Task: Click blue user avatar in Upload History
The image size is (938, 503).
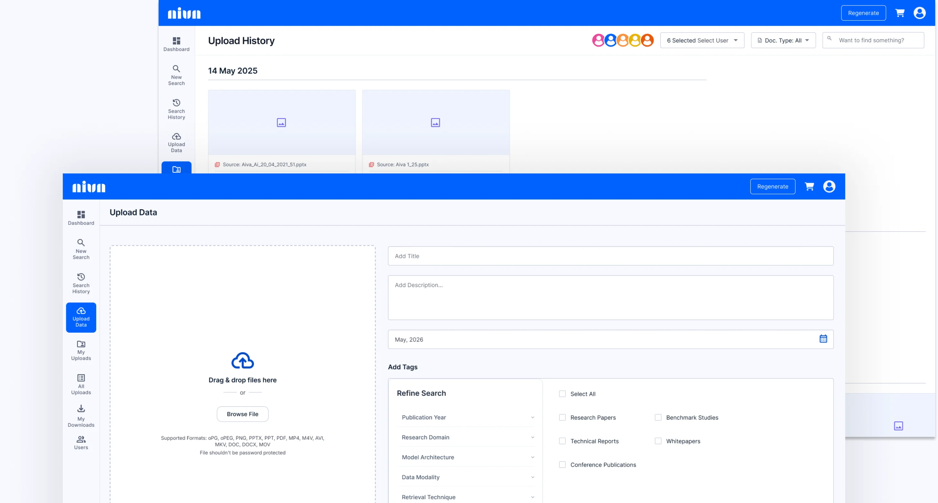Action: point(611,40)
